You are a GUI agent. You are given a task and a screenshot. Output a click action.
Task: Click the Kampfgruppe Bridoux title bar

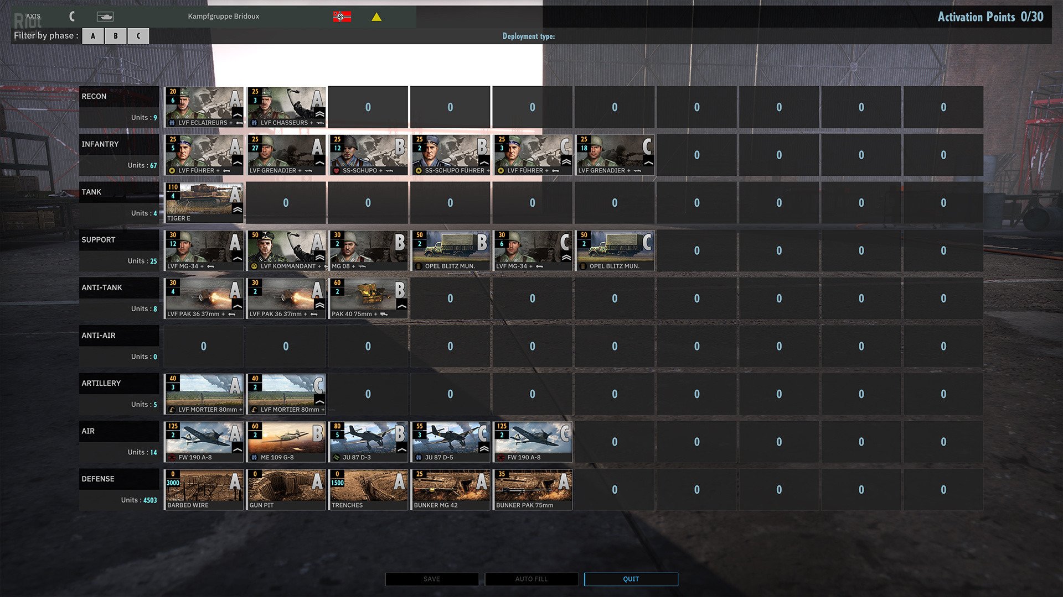pyautogui.click(x=224, y=16)
